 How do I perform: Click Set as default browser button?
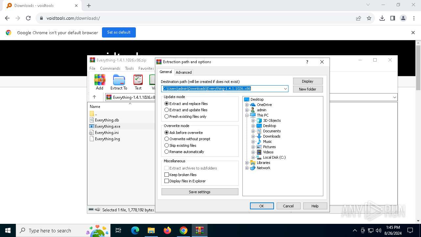tap(119, 32)
